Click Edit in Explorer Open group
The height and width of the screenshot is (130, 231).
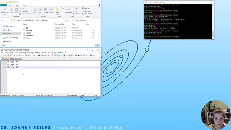point(75,11)
